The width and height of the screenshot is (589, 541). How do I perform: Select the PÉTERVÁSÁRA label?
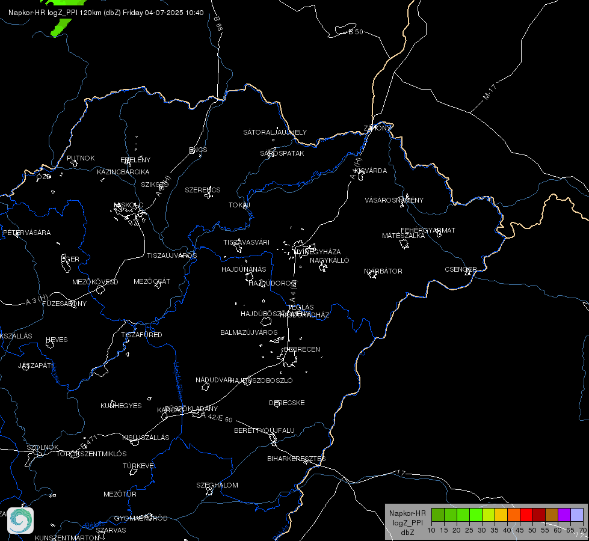click(x=26, y=233)
